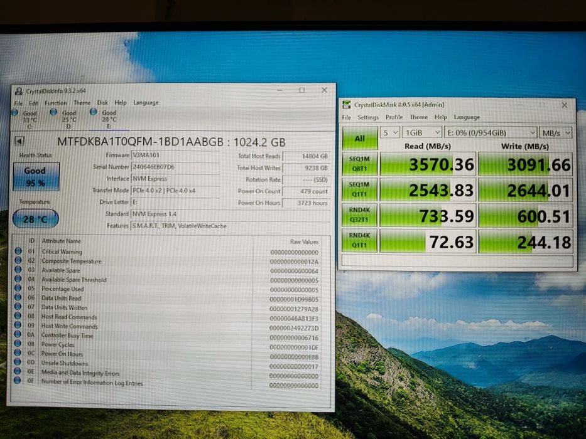Click the RND4K Q32T1 write result 600.51

click(x=526, y=216)
